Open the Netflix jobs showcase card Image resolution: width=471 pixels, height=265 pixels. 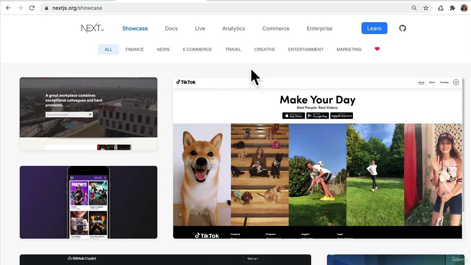tap(88, 113)
